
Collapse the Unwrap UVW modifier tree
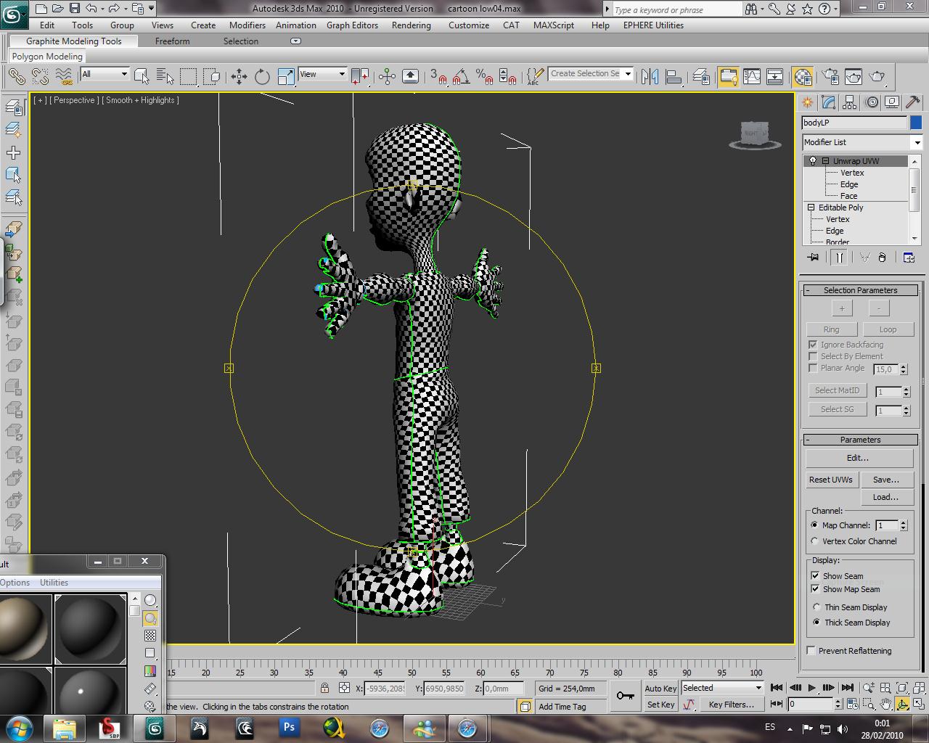(825, 161)
